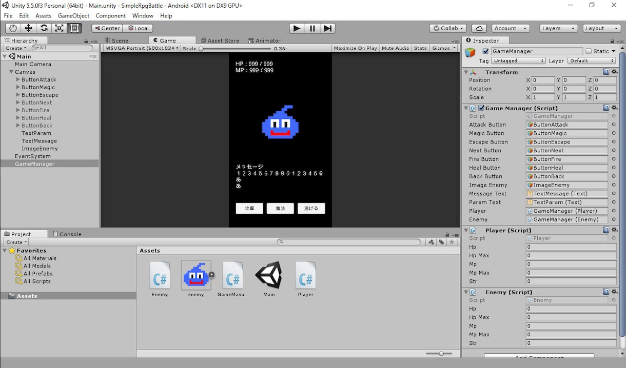The image size is (626, 368).
Task: Select the enemy sprite asset
Action: pos(196,279)
